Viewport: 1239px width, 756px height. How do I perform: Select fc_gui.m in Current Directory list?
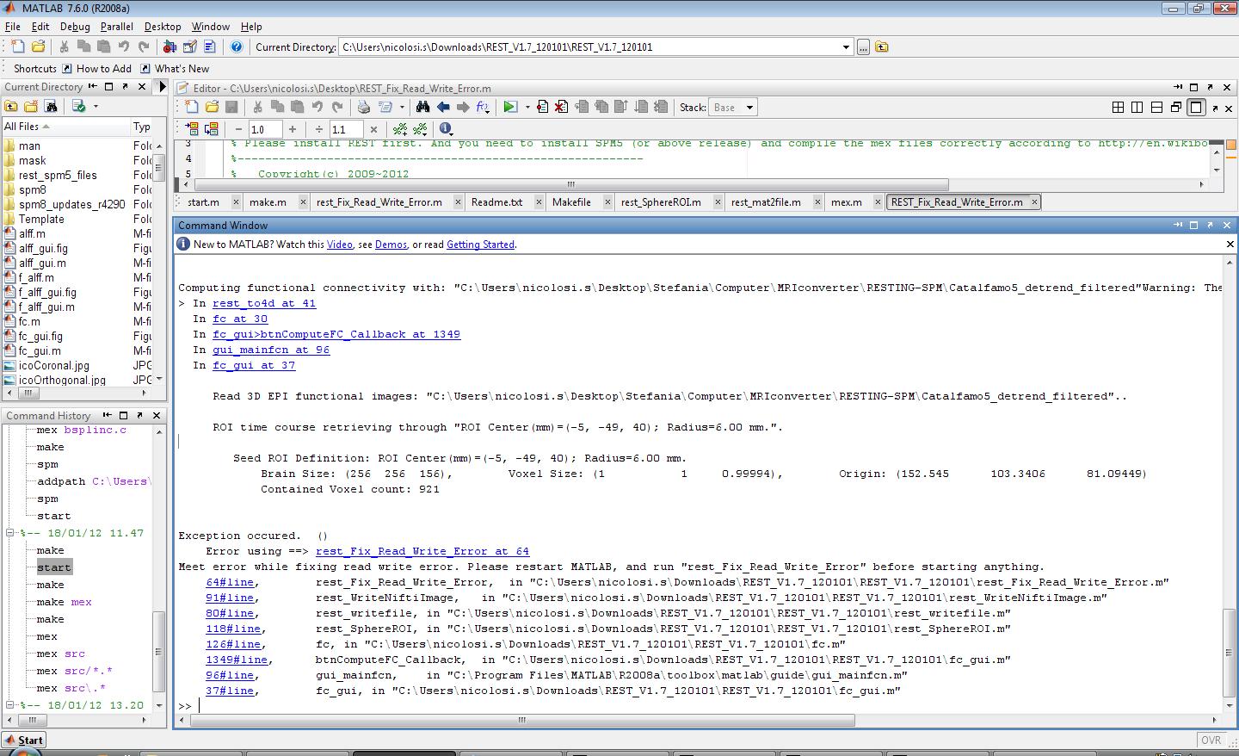click(40, 350)
